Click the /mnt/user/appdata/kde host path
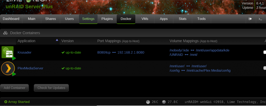Image resolution: width=266 pixels, height=106 pixels. tap(213, 50)
